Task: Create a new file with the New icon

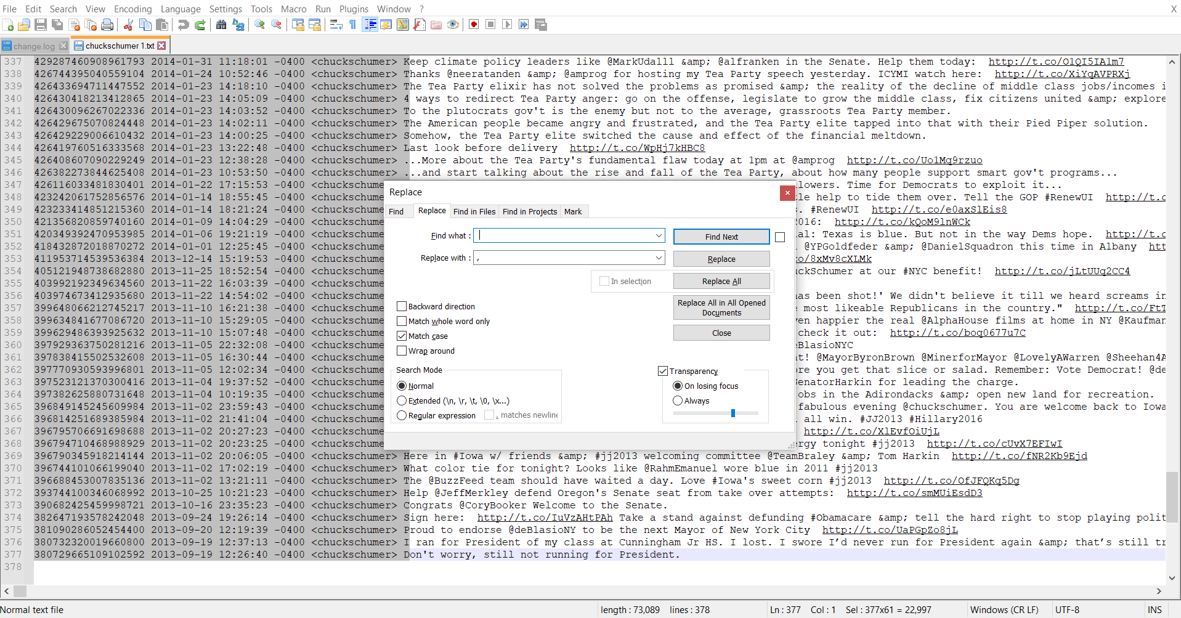Action: click(x=8, y=25)
